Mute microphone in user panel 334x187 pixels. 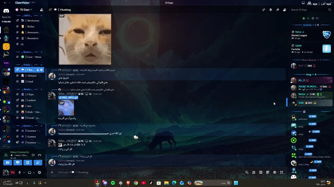(x=20, y=172)
